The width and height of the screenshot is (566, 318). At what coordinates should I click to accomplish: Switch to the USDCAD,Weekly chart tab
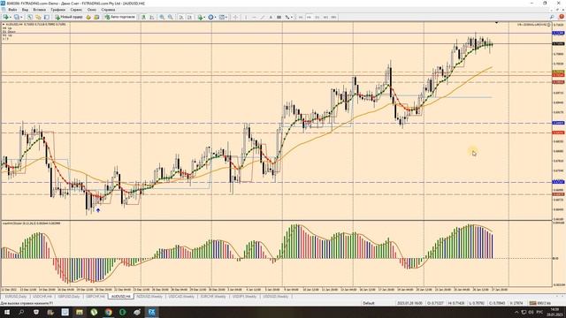click(181, 297)
